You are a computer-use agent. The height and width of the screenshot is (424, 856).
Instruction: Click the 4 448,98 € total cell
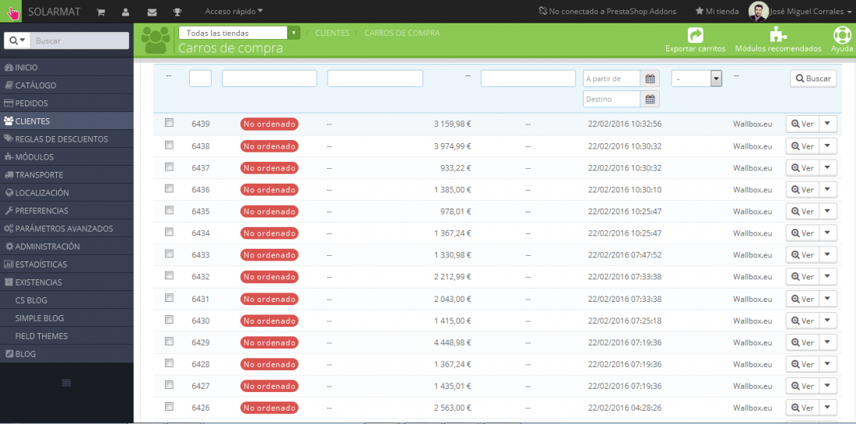(x=453, y=342)
